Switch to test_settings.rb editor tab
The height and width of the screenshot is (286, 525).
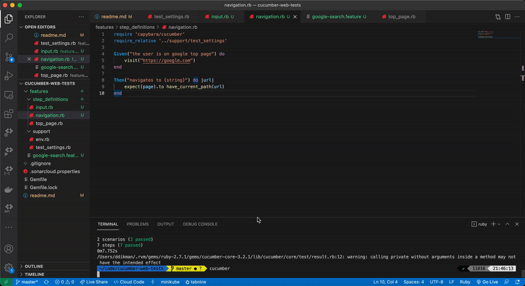tap(171, 16)
